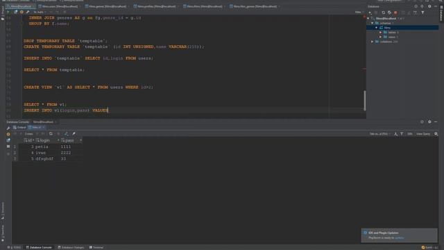
Task: Open the query console icon in Database toolbar
Action: (x=415, y=12)
